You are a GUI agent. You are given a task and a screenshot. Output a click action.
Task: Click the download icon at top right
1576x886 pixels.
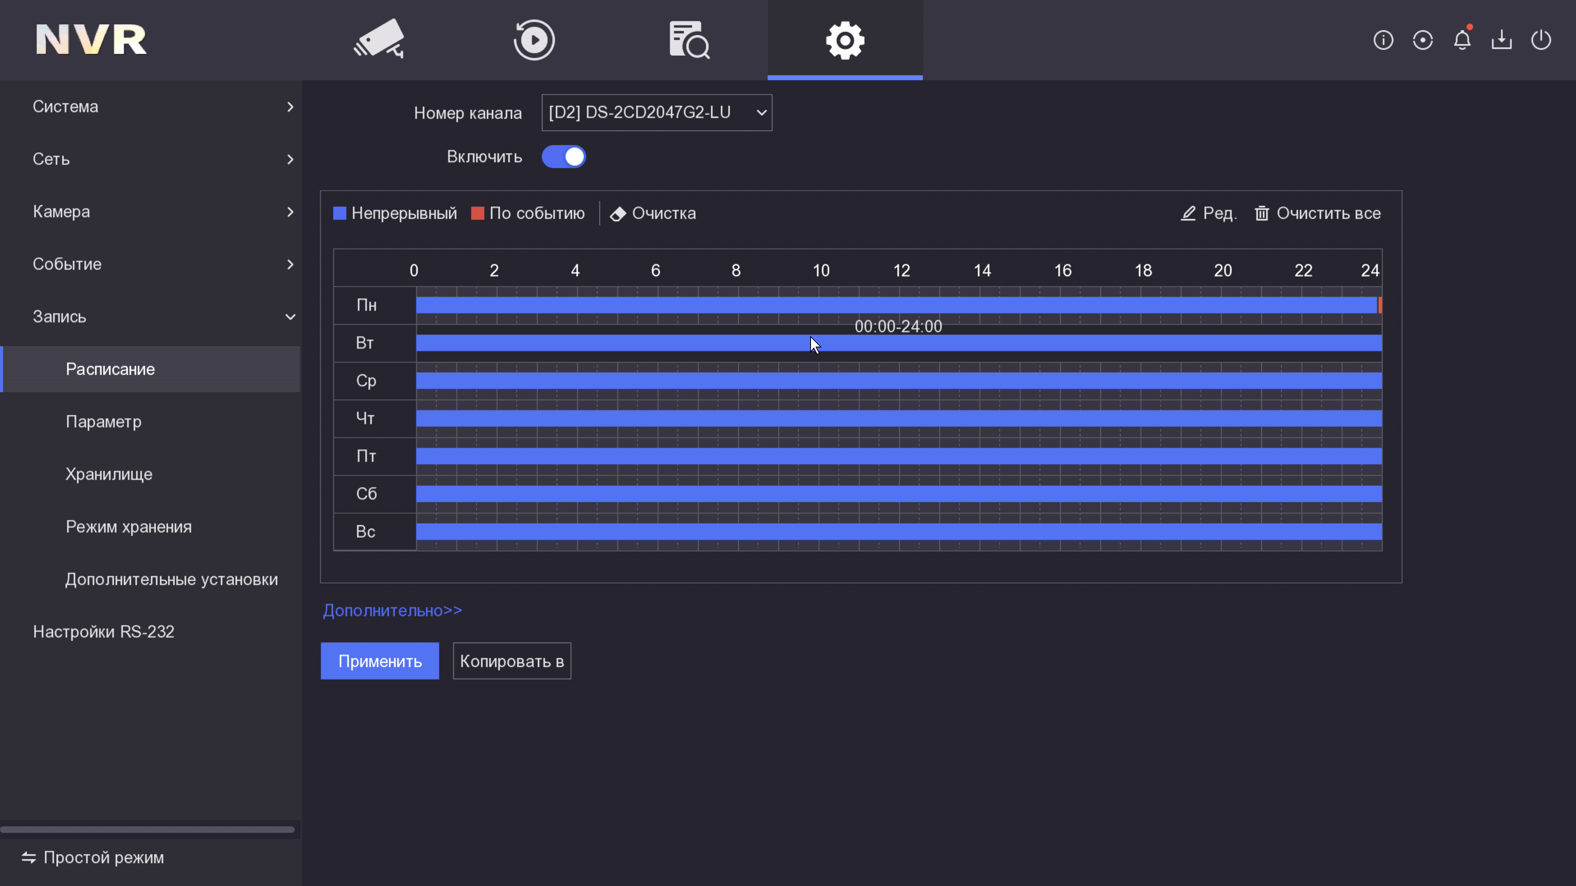tap(1501, 40)
